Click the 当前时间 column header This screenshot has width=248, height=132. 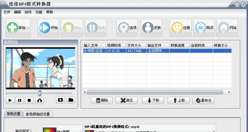click(x=201, y=46)
